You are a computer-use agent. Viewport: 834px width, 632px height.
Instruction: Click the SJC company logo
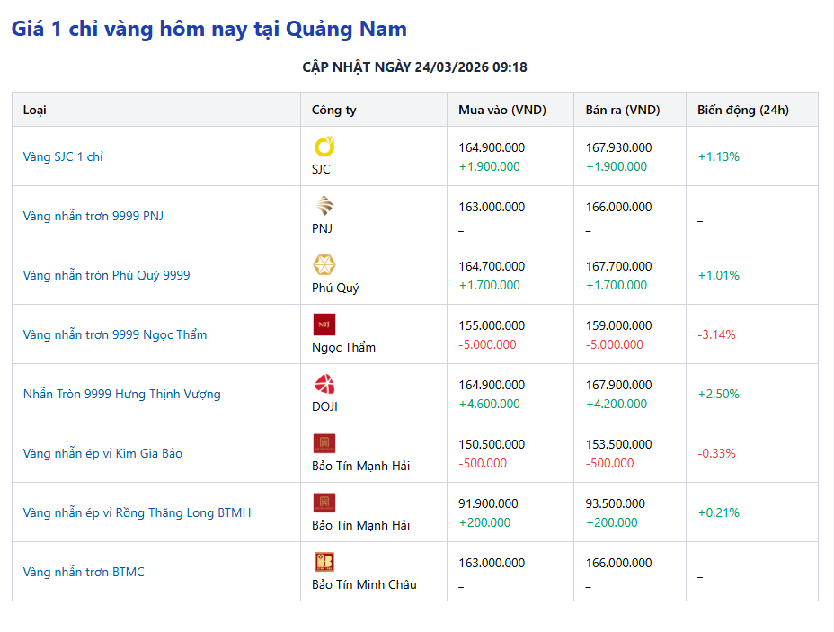coord(324,147)
